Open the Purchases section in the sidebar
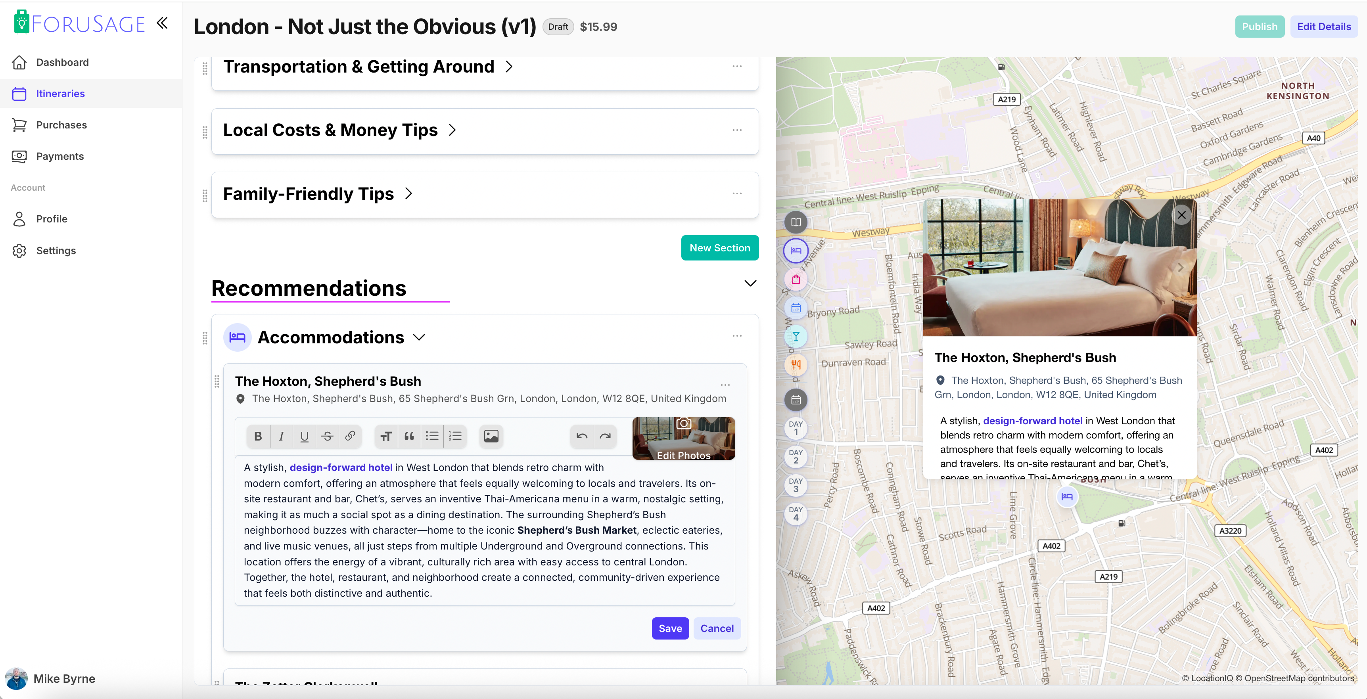The height and width of the screenshot is (699, 1367). tap(61, 124)
